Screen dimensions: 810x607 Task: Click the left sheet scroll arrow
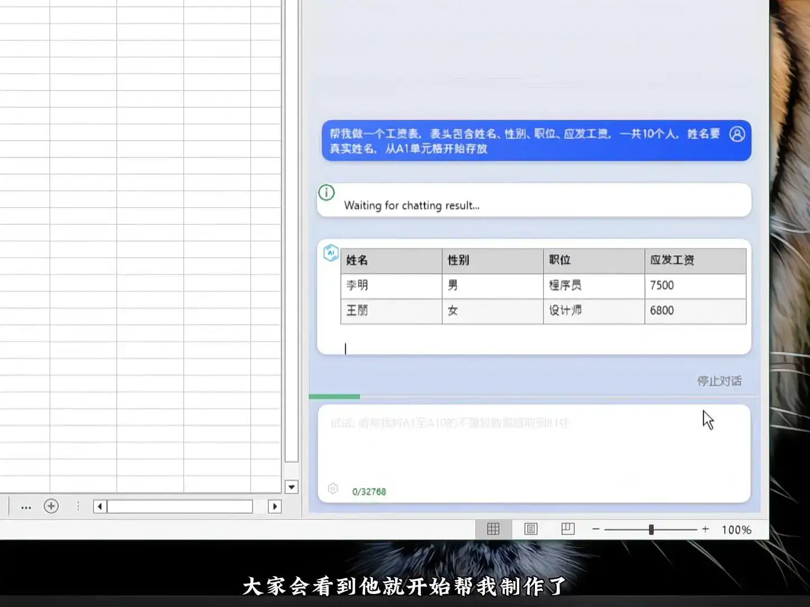(x=98, y=506)
